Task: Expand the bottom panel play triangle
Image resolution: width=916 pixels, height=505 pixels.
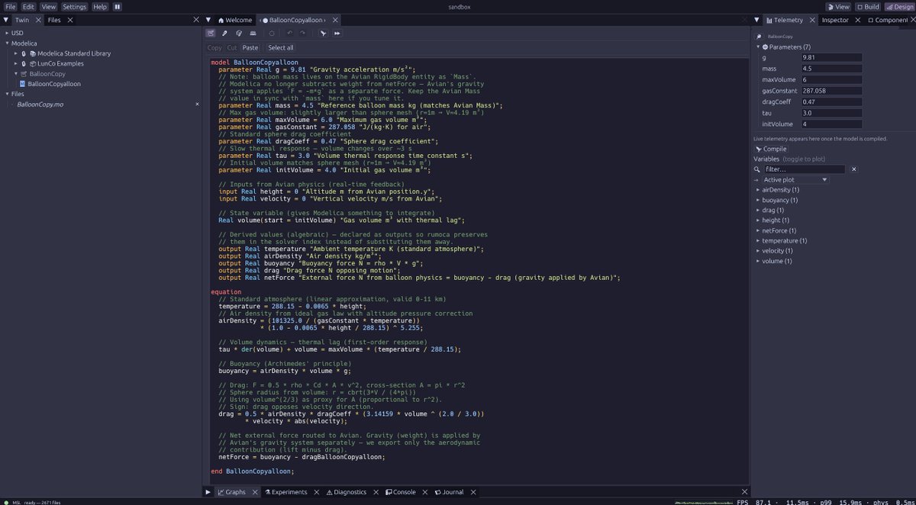Action: 208,492
